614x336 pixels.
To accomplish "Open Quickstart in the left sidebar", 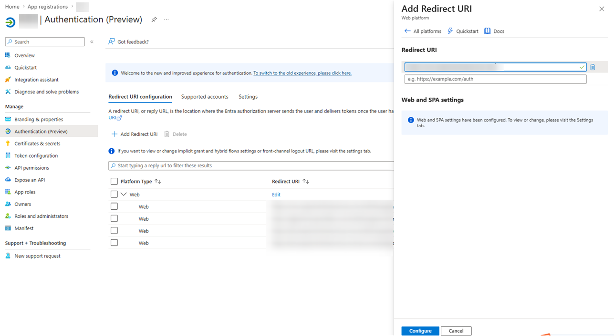I will [25, 68].
